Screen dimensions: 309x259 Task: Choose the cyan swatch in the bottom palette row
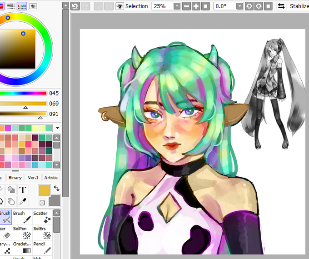tap(35, 164)
